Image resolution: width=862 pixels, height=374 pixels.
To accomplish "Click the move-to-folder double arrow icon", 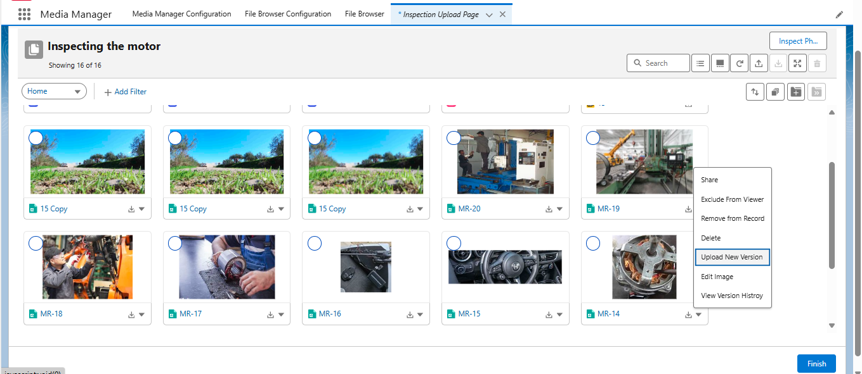I will (817, 92).
